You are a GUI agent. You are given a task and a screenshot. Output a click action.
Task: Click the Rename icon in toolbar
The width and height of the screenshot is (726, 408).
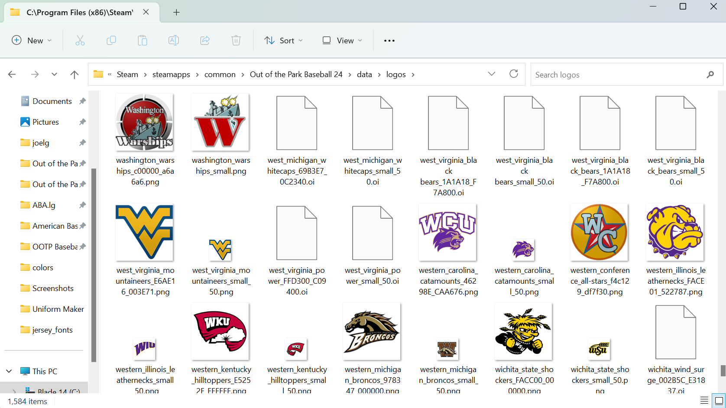click(x=174, y=40)
